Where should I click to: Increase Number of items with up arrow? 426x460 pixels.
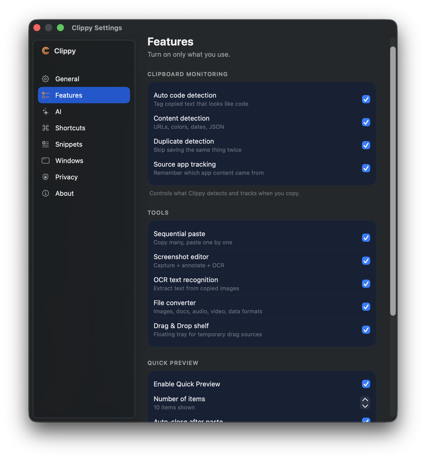click(x=365, y=400)
